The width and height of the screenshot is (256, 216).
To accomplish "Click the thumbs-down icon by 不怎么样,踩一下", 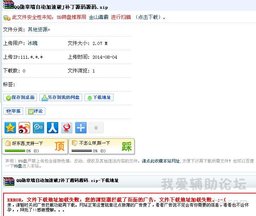I will point(75,143).
